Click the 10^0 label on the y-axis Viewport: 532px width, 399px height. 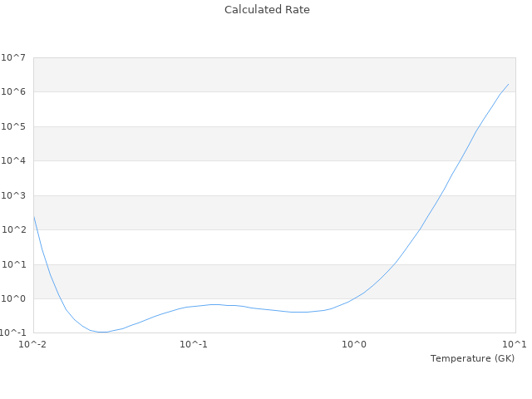[x=13, y=299]
